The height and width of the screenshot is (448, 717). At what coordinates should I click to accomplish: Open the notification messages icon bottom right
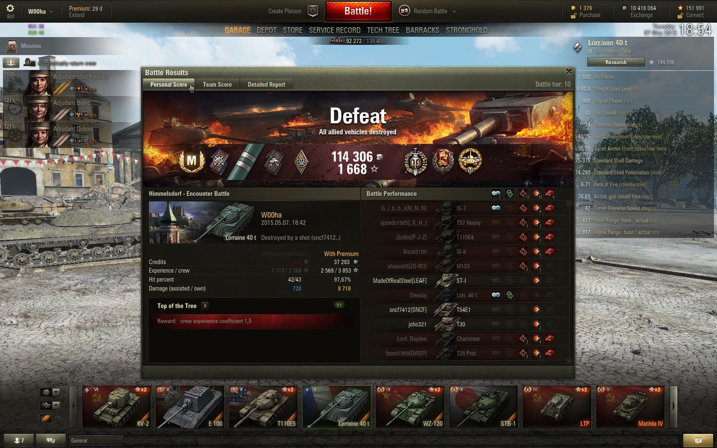698,440
